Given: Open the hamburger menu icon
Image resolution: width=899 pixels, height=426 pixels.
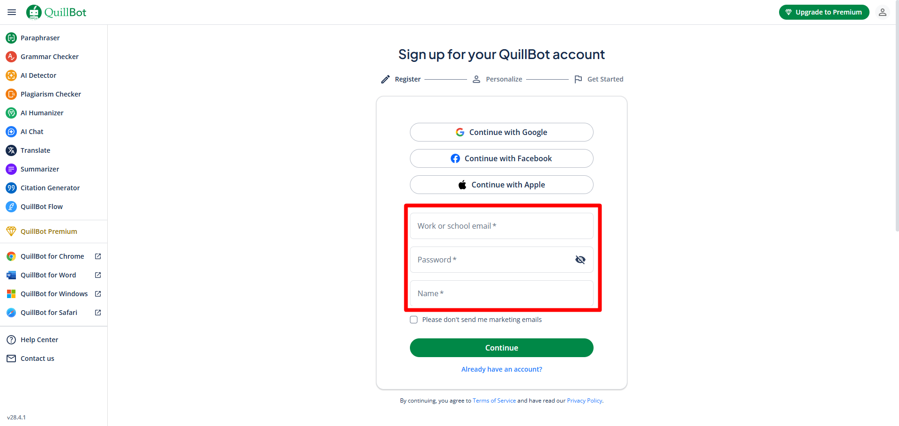Looking at the screenshot, I should tap(12, 12).
